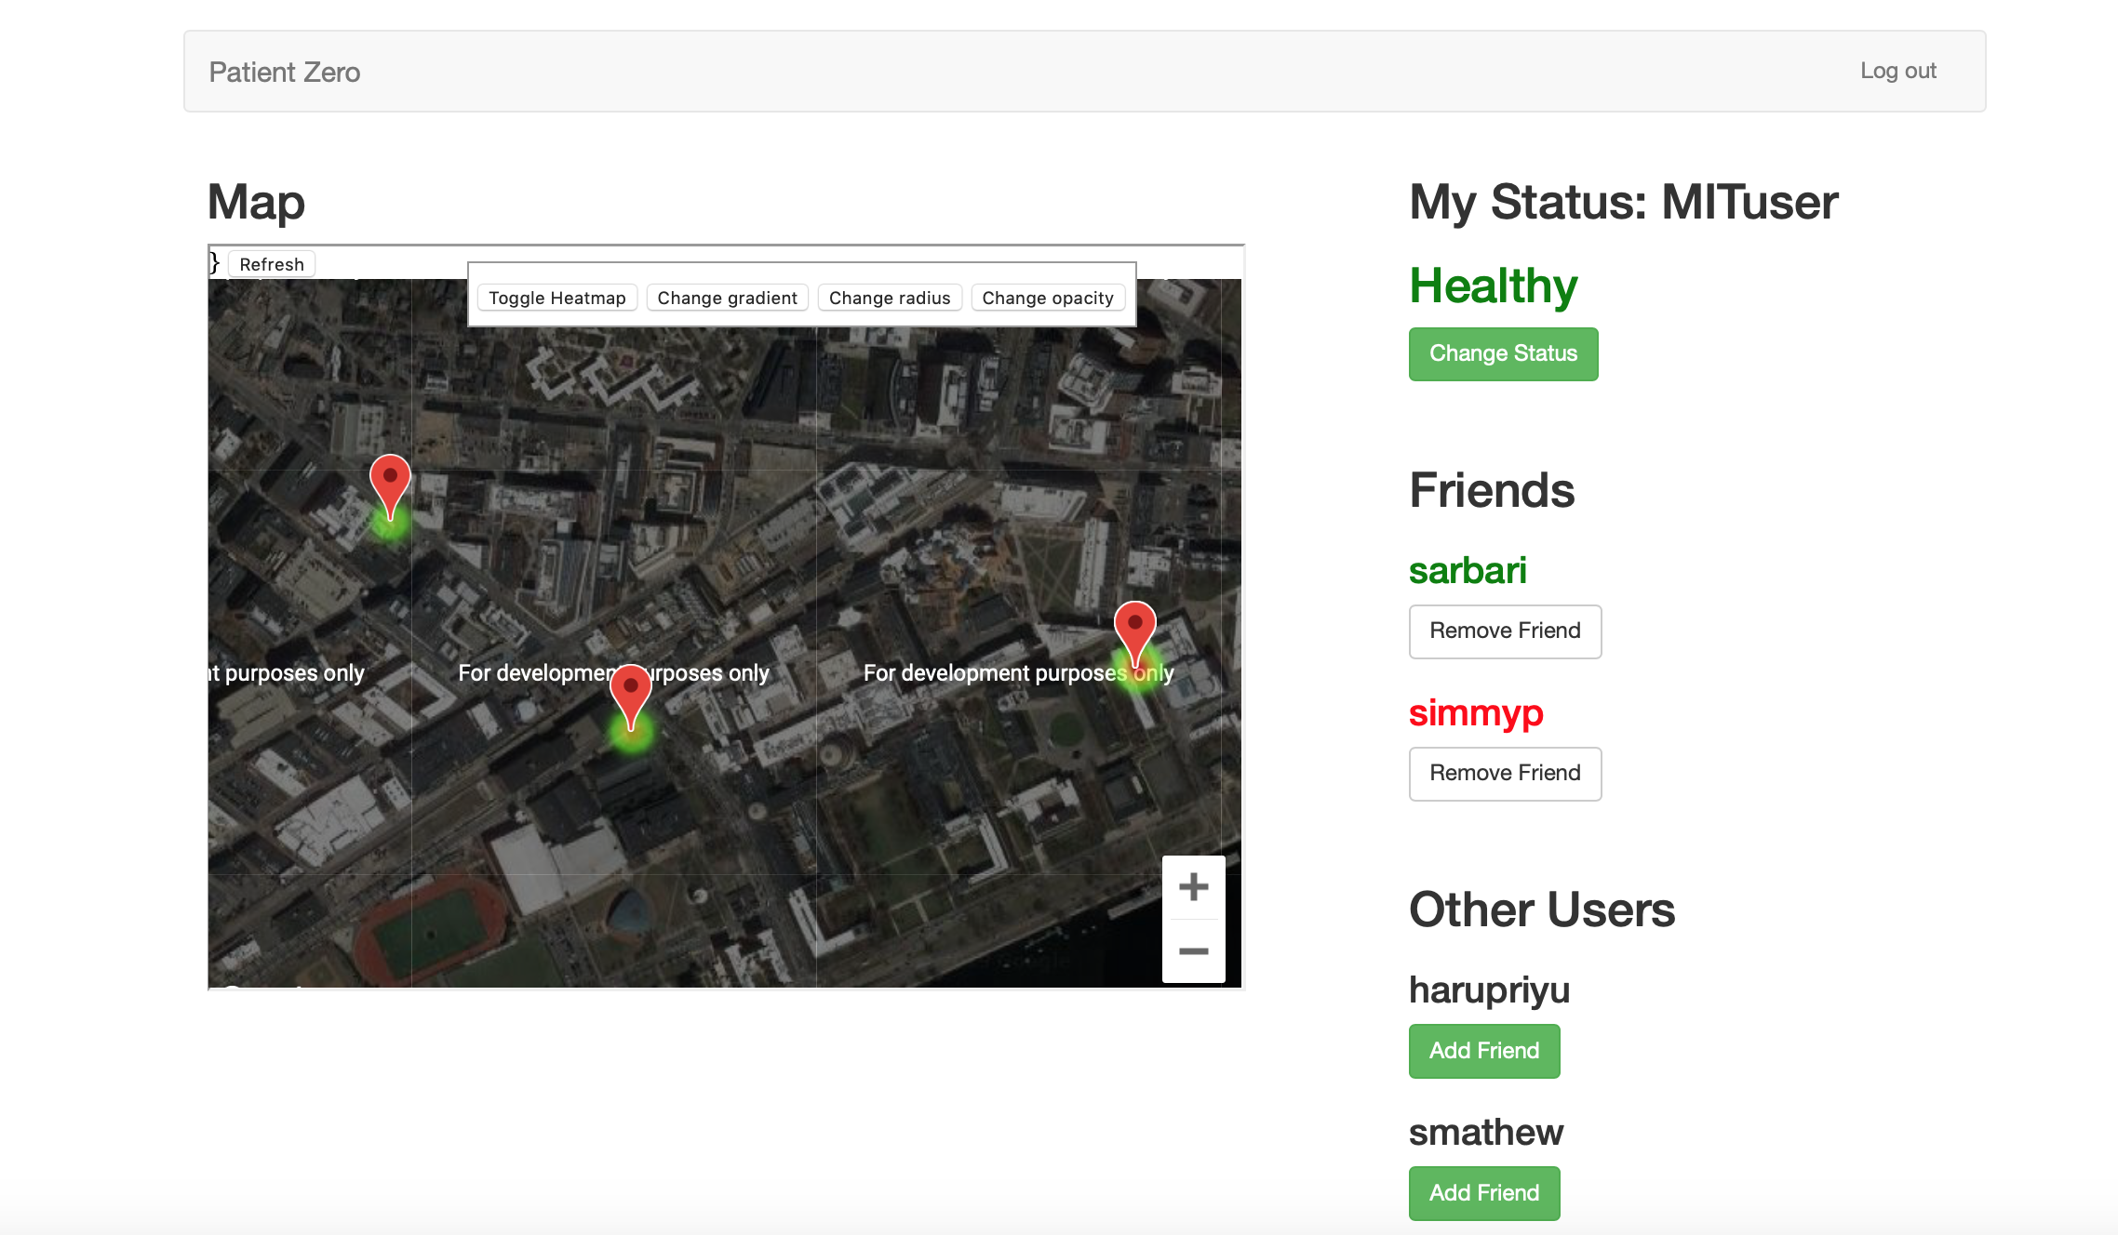Add smathew as a friend
The width and height of the screenshot is (2118, 1235).
1483,1193
